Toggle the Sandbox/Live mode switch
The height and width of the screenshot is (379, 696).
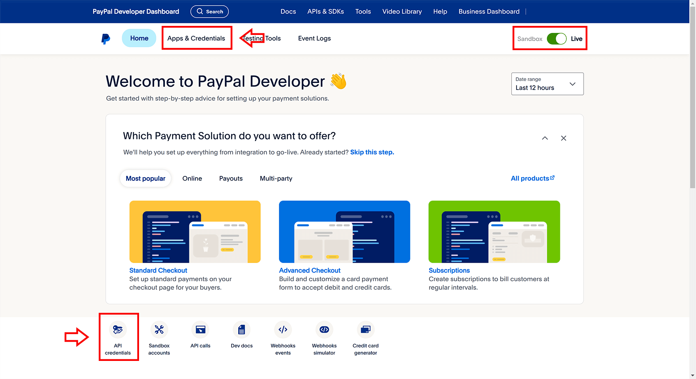tap(557, 39)
